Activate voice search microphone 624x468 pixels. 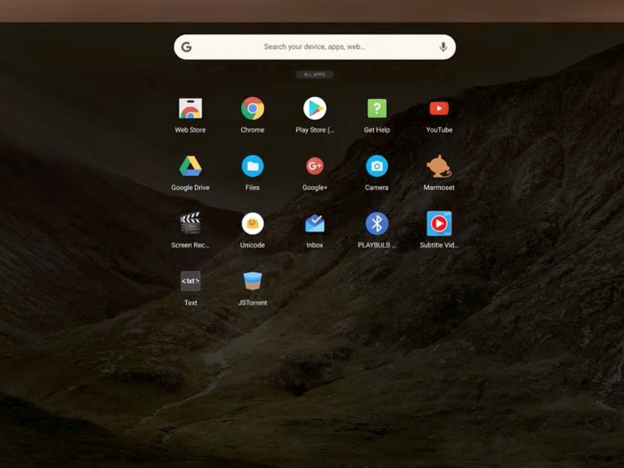tap(443, 47)
